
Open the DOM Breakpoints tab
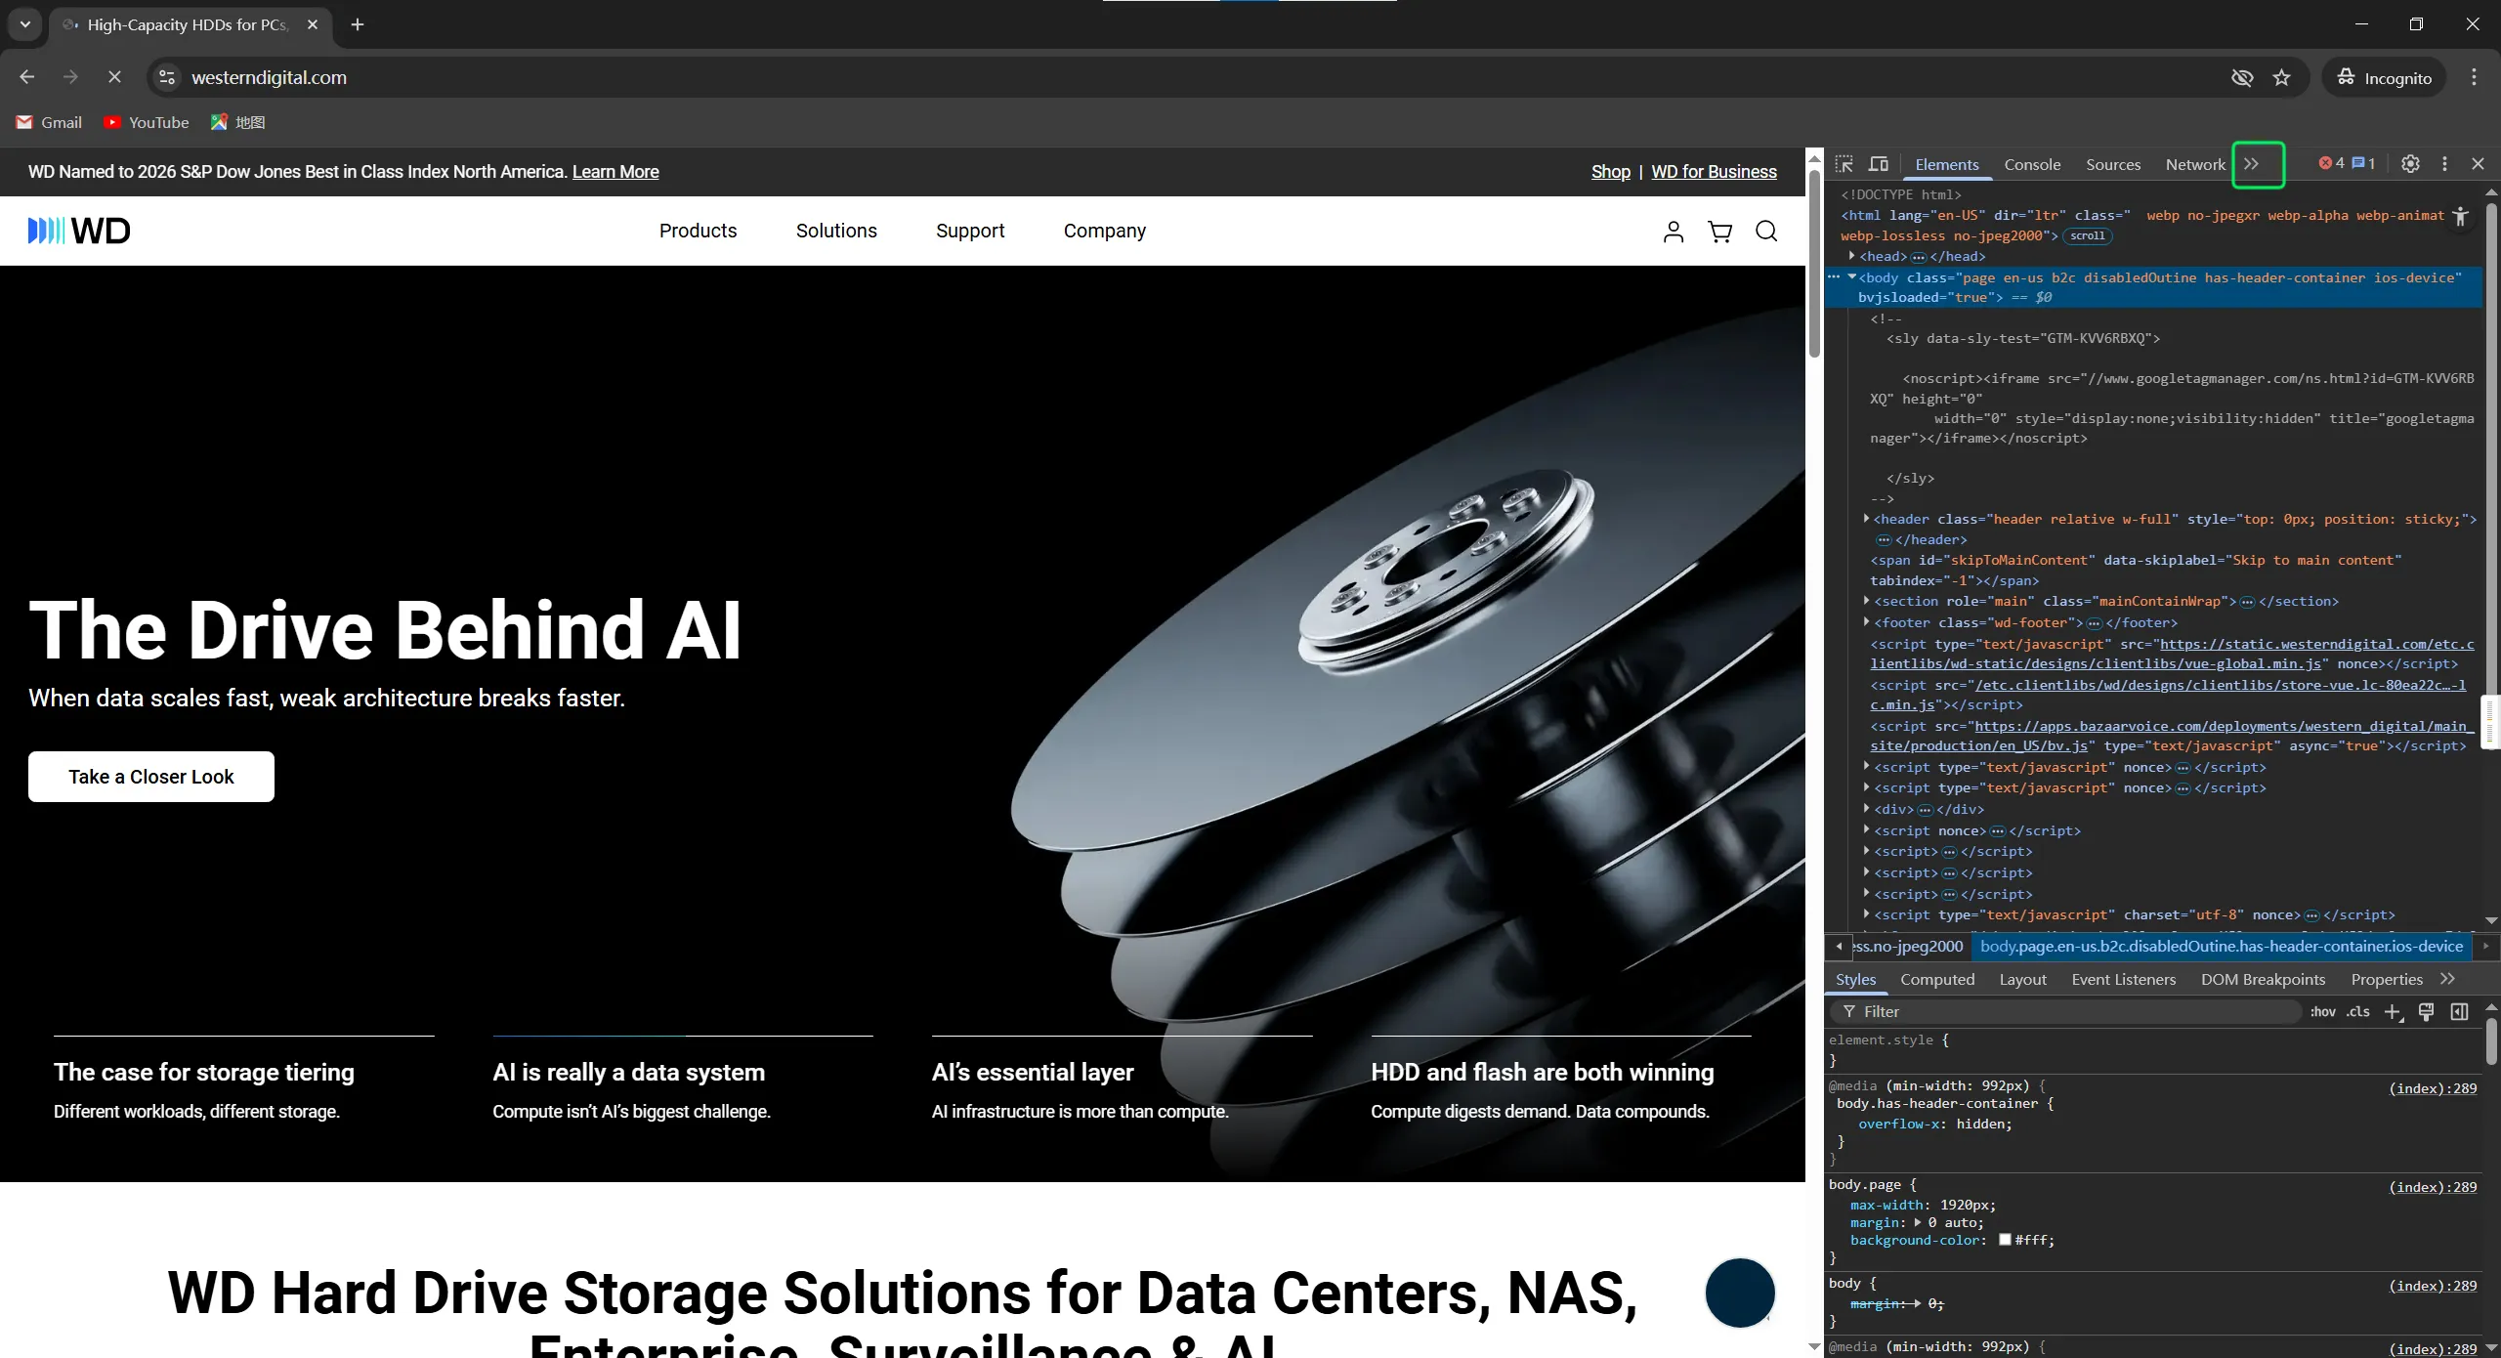pos(2263,979)
